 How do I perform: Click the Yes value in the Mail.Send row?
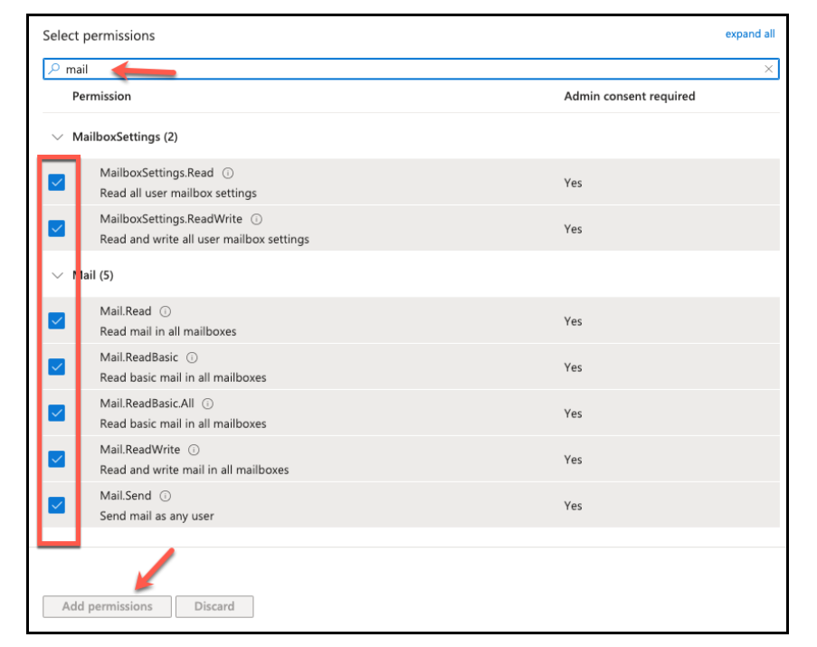point(573,506)
